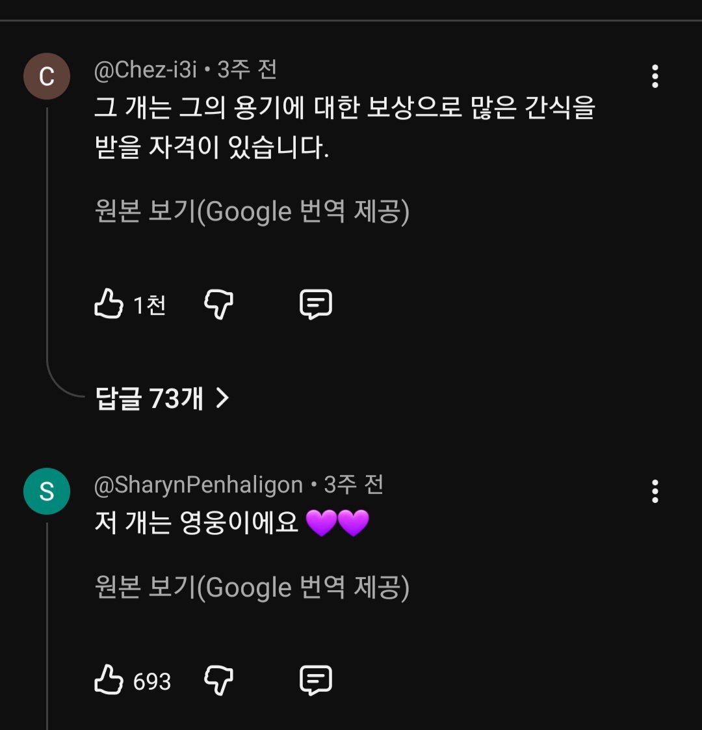Like the comment by @SharynPenhaligon

click(109, 681)
